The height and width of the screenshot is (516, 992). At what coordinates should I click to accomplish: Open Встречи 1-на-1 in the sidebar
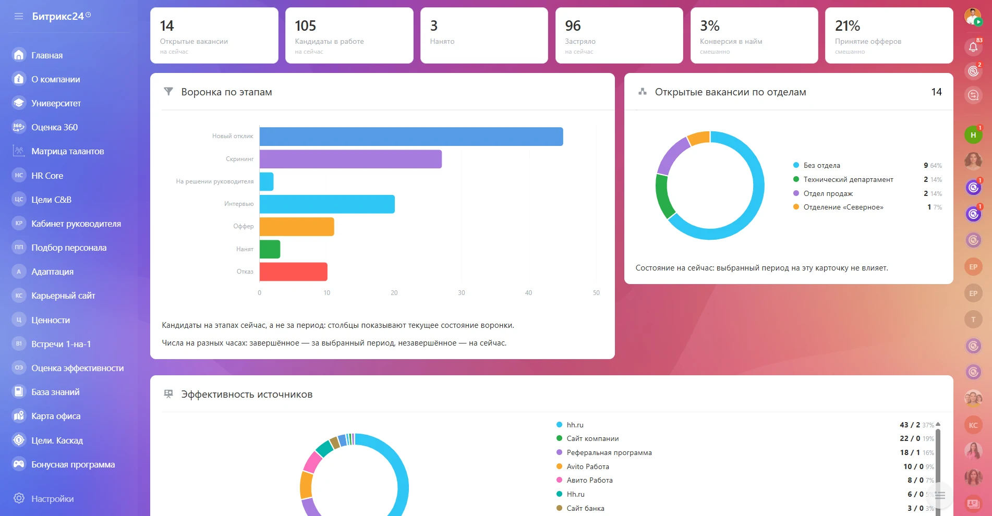61,344
